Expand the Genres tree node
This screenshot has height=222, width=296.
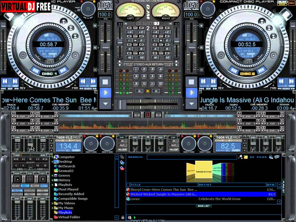(x=52, y=175)
